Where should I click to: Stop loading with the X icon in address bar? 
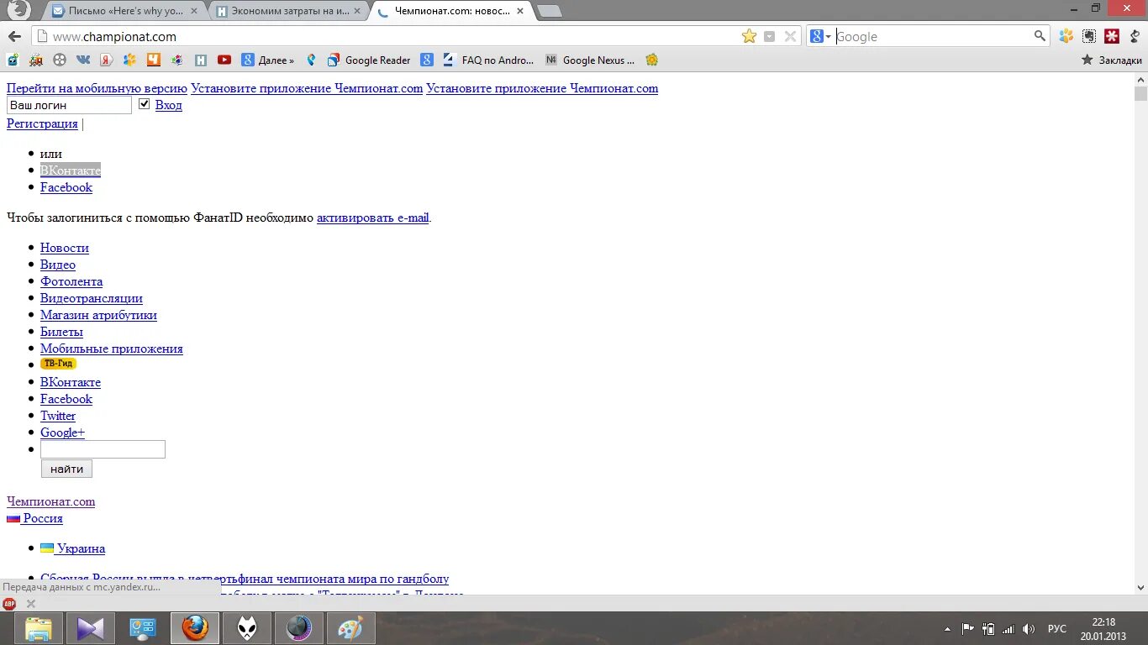(x=790, y=36)
